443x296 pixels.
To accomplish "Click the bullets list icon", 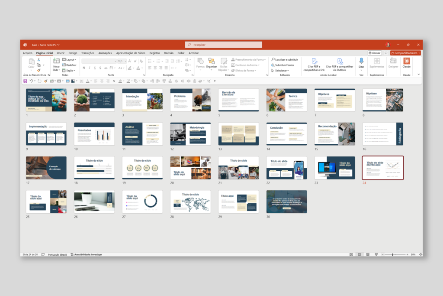I will 150,61.
